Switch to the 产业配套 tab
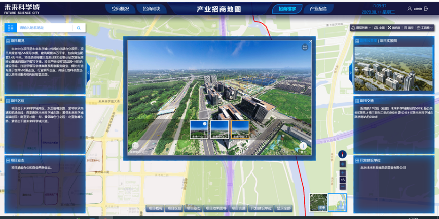This screenshot has width=439, height=219. point(318,9)
